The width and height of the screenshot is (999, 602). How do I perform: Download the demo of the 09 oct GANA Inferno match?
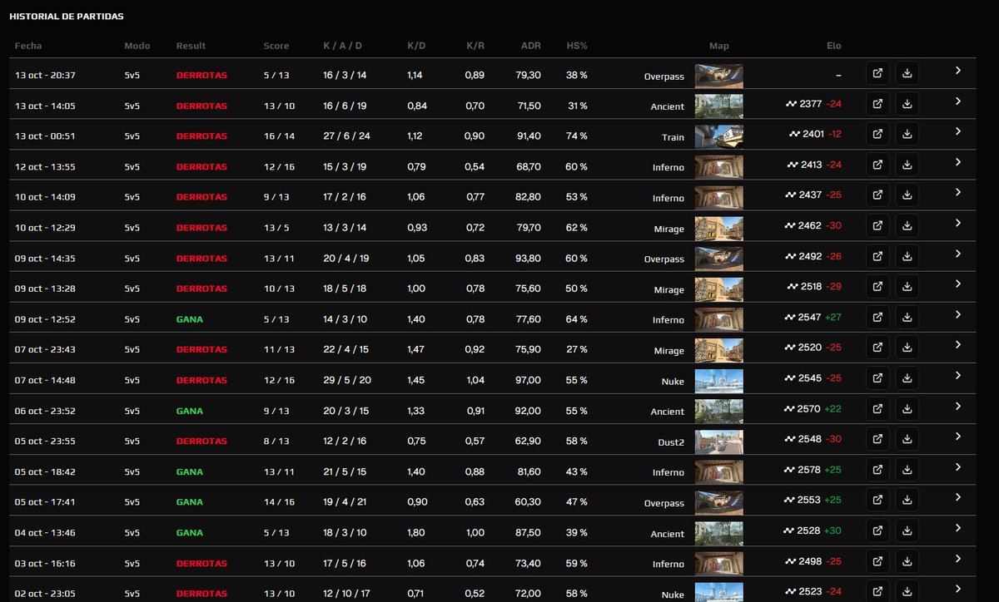907,318
